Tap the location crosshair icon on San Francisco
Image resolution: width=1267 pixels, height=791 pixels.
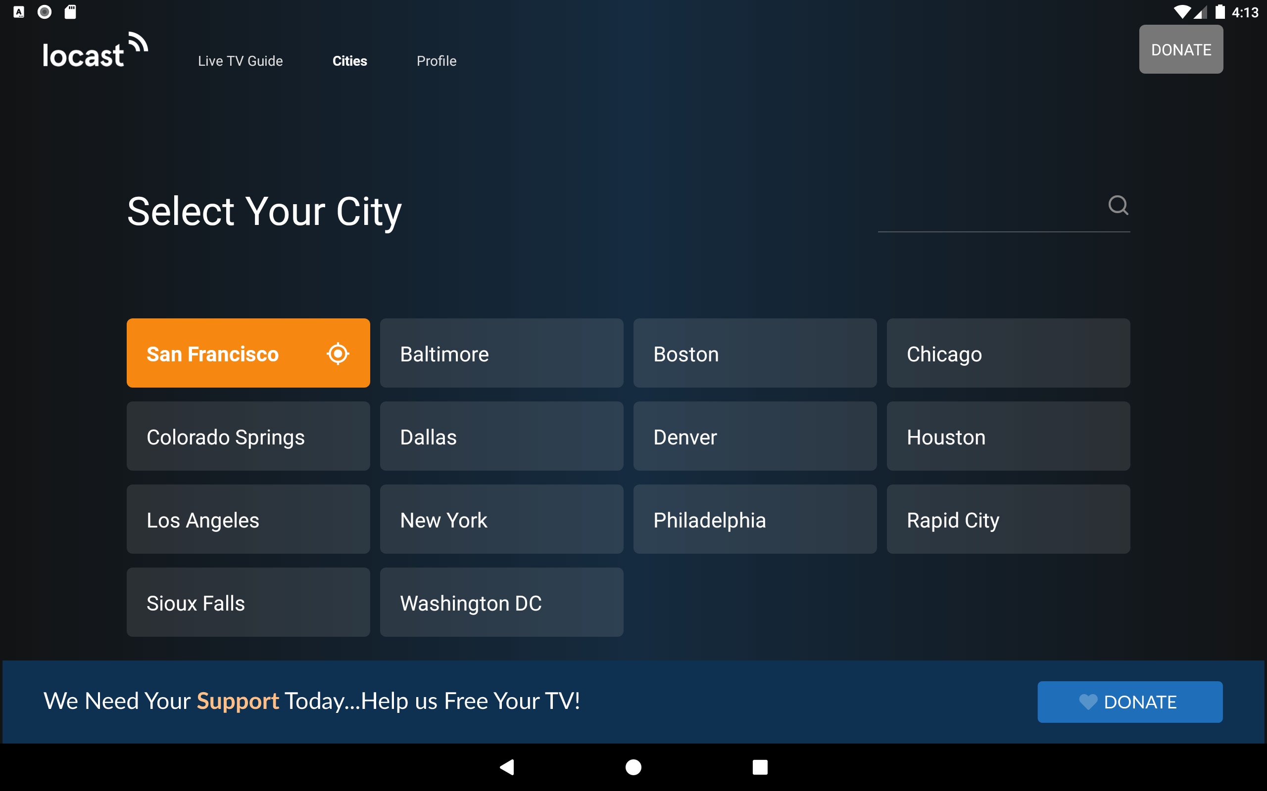338,353
